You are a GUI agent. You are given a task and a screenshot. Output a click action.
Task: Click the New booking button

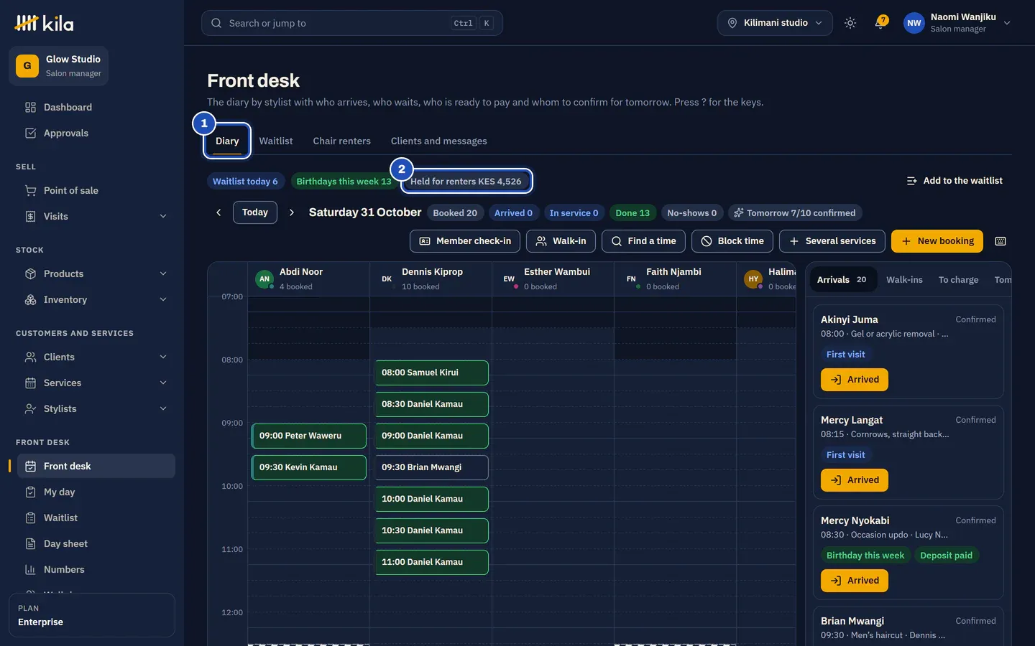(x=937, y=241)
